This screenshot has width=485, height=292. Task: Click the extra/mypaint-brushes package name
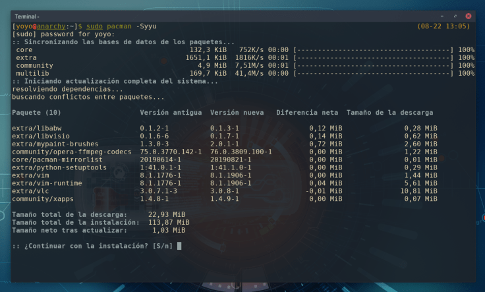[55, 144]
